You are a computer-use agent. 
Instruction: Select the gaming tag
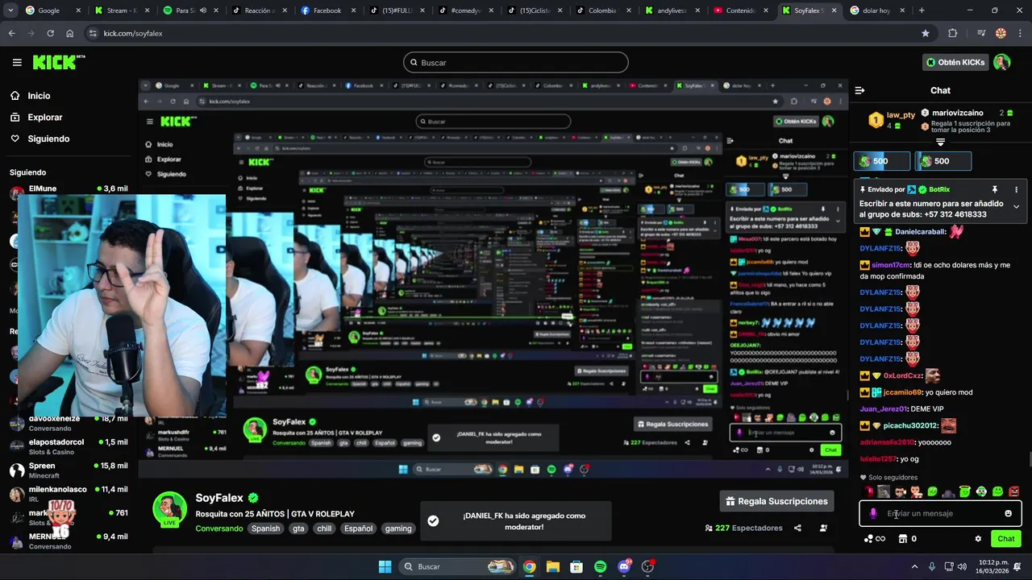tap(398, 528)
